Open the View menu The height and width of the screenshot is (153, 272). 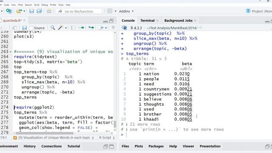pyautogui.click(x=13, y=5)
